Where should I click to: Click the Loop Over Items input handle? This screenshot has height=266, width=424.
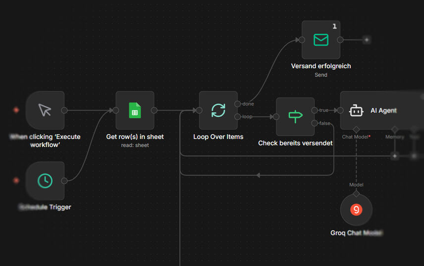[199, 110]
